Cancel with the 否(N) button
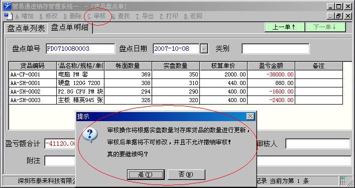This screenshot has height=188, width=355. point(186,174)
